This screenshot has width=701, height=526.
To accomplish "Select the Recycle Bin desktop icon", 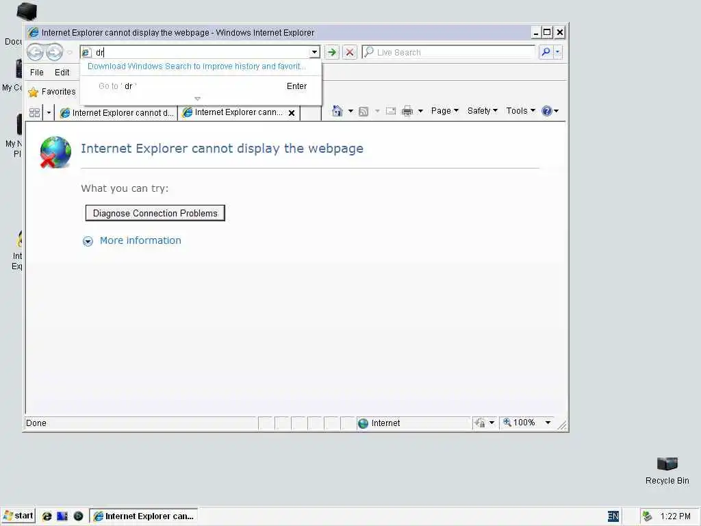I will pos(667,471).
